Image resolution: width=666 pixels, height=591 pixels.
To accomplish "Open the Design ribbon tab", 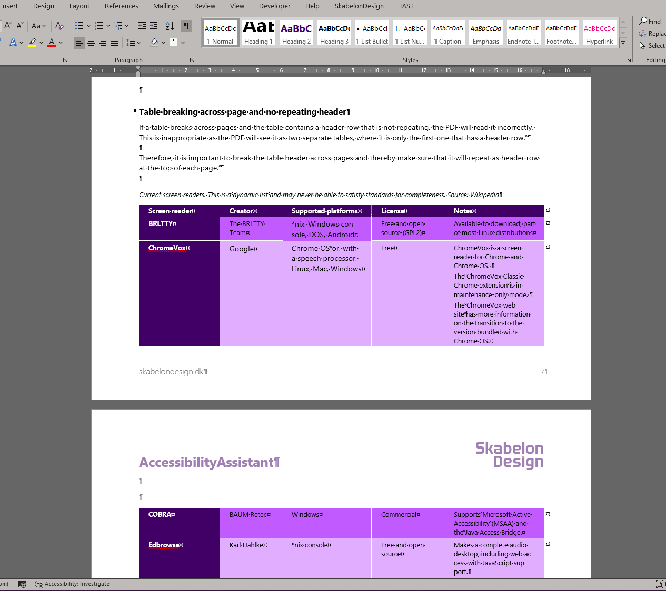I will [x=44, y=6].
